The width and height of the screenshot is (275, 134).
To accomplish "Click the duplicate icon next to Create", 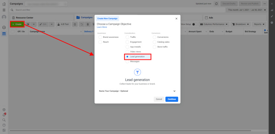I will tap(28, 24).
